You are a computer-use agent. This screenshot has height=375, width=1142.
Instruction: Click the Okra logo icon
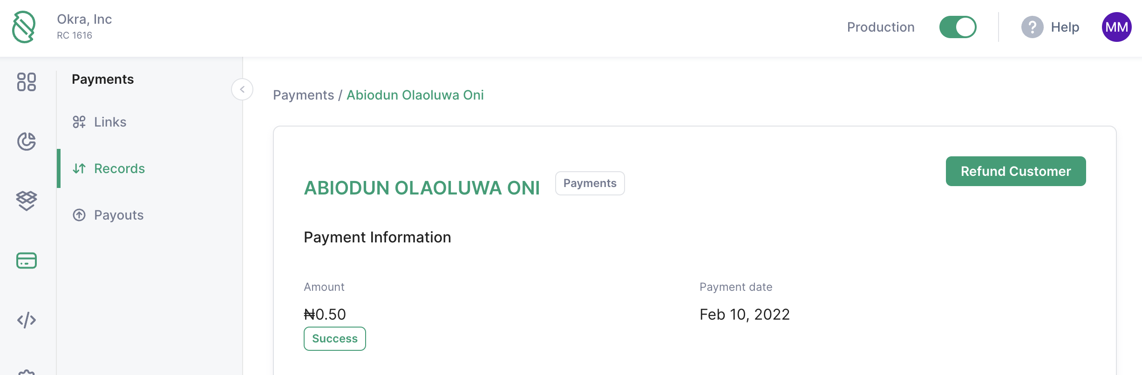(x=24, y=27)
